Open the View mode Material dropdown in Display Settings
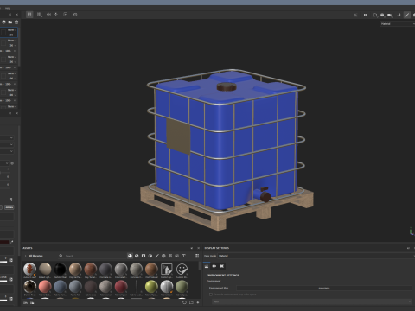Image resolution: width=415 pixels, height=311 pixels. (316, 256)
